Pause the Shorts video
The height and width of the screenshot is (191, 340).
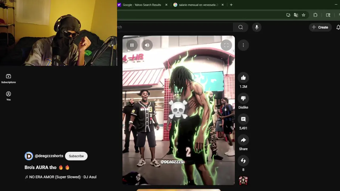coord(132,45)
